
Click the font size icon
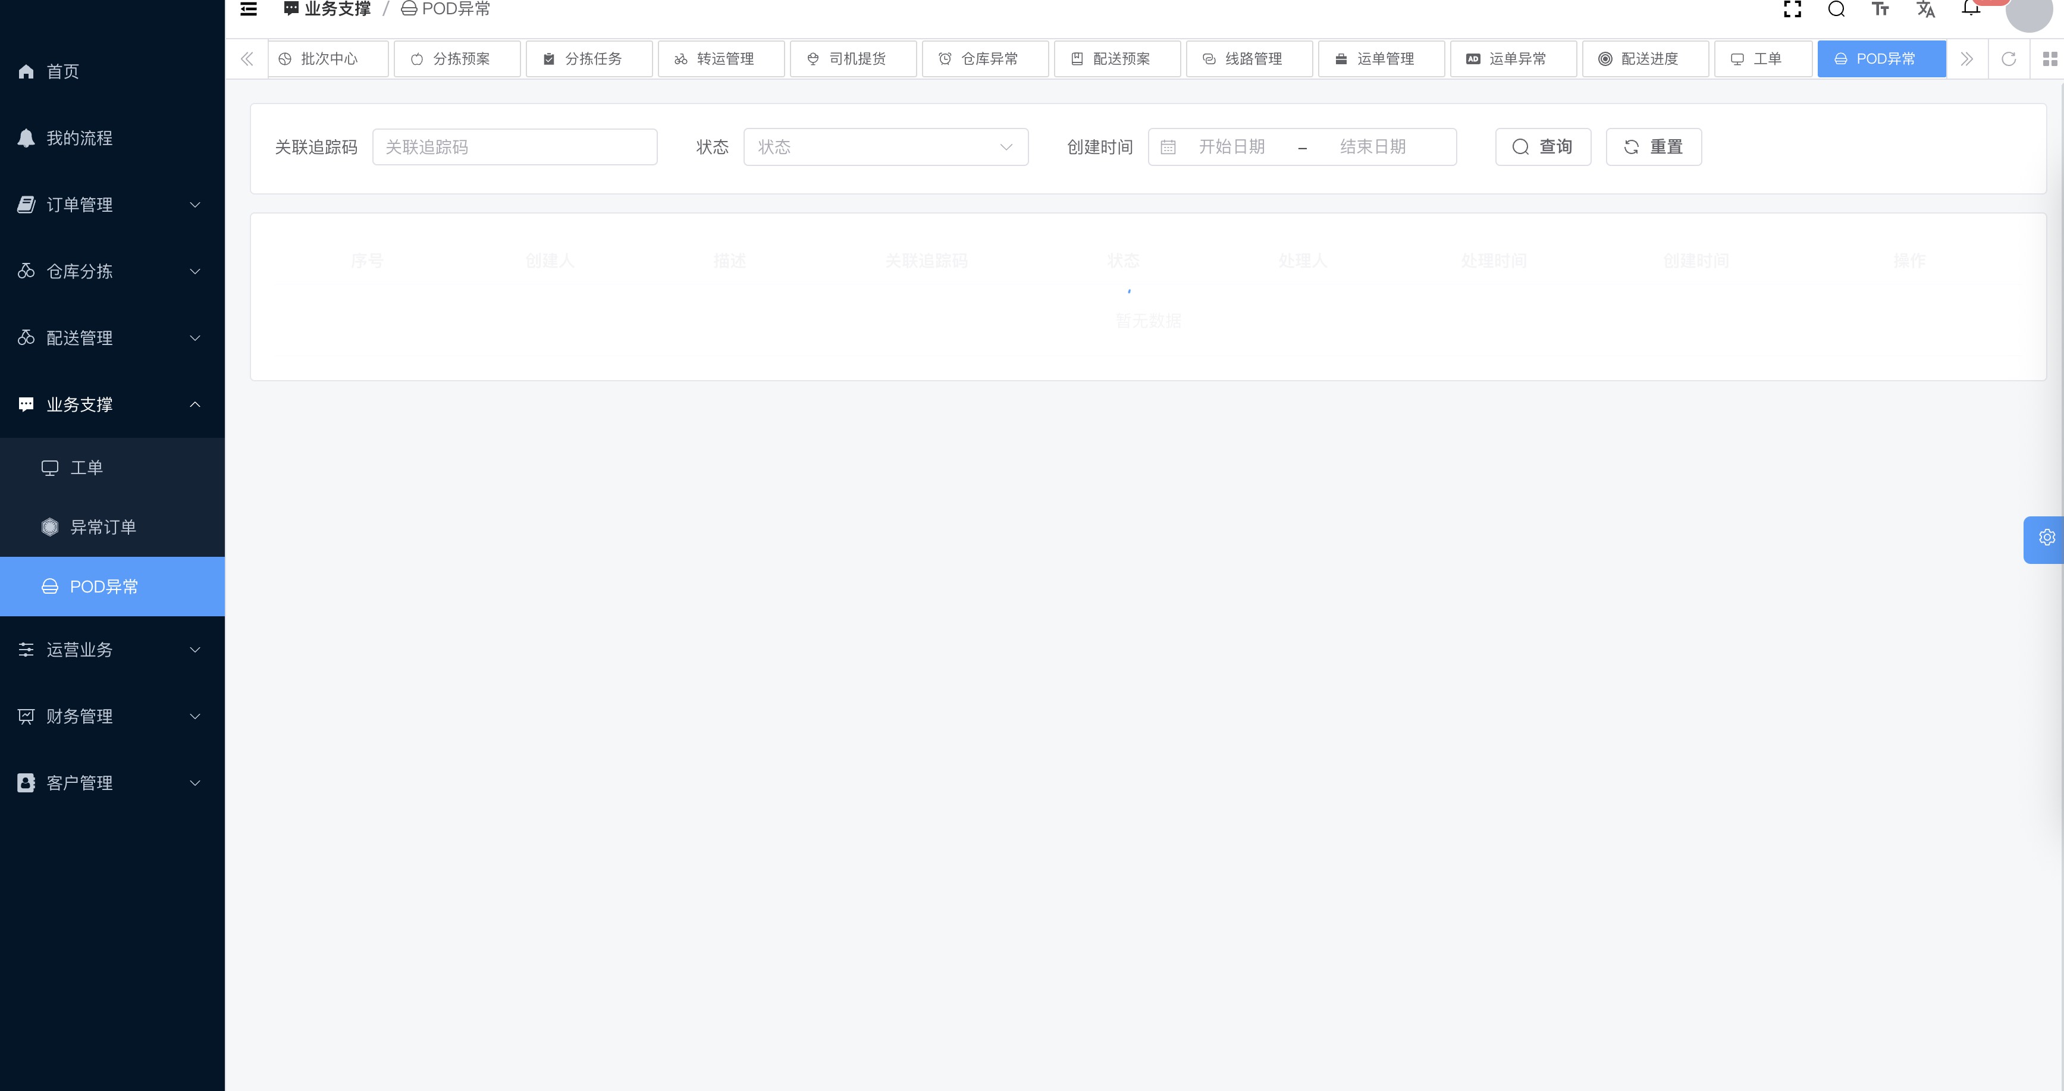tap(1880, 10)
